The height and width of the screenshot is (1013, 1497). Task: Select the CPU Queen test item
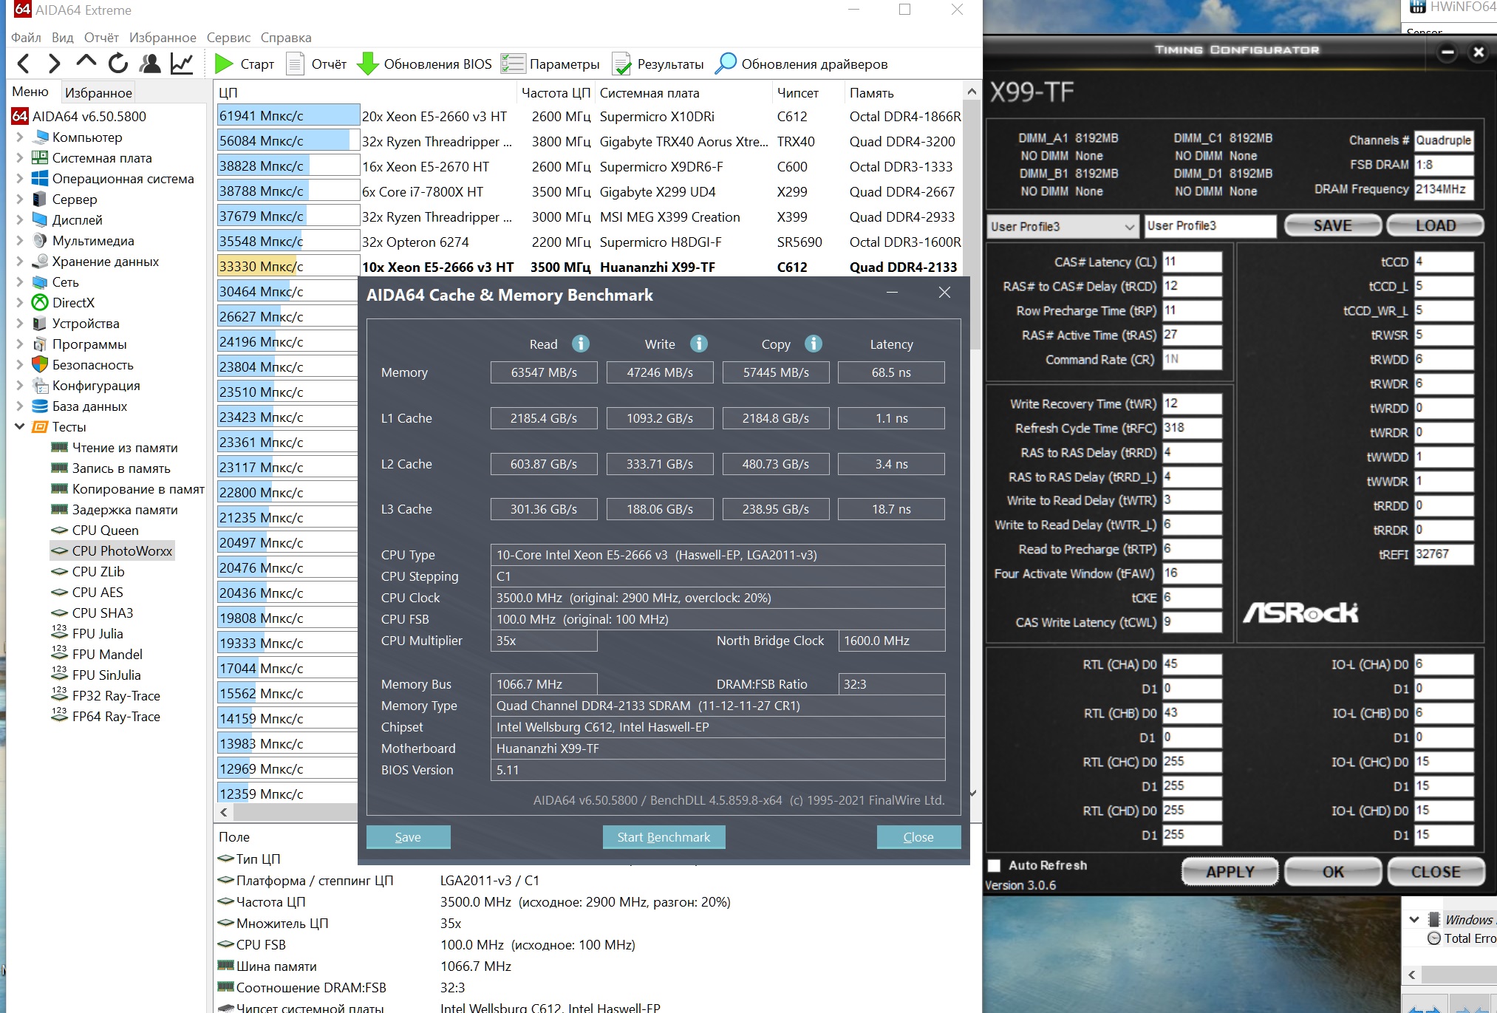(x=105, y=531)
